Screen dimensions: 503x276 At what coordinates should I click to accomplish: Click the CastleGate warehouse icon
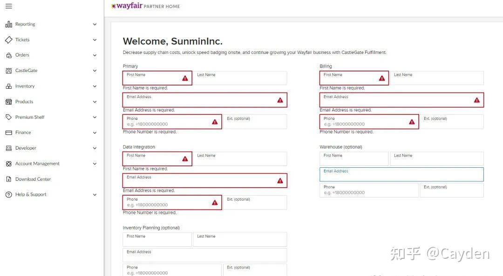[x=8, y=71]
